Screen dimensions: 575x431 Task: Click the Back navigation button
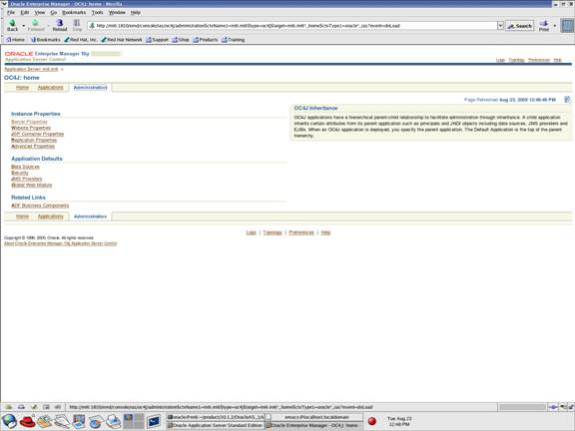[12, 25]
